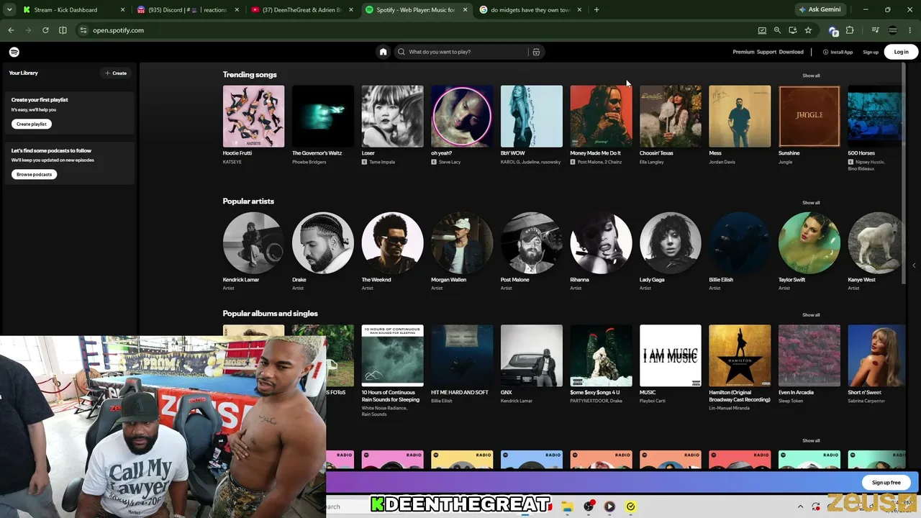Open the Hamilton Broadway Cast Recording cover

tap(740, 355)
